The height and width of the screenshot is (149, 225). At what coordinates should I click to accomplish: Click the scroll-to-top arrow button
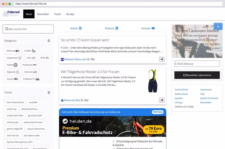[218, 27]
